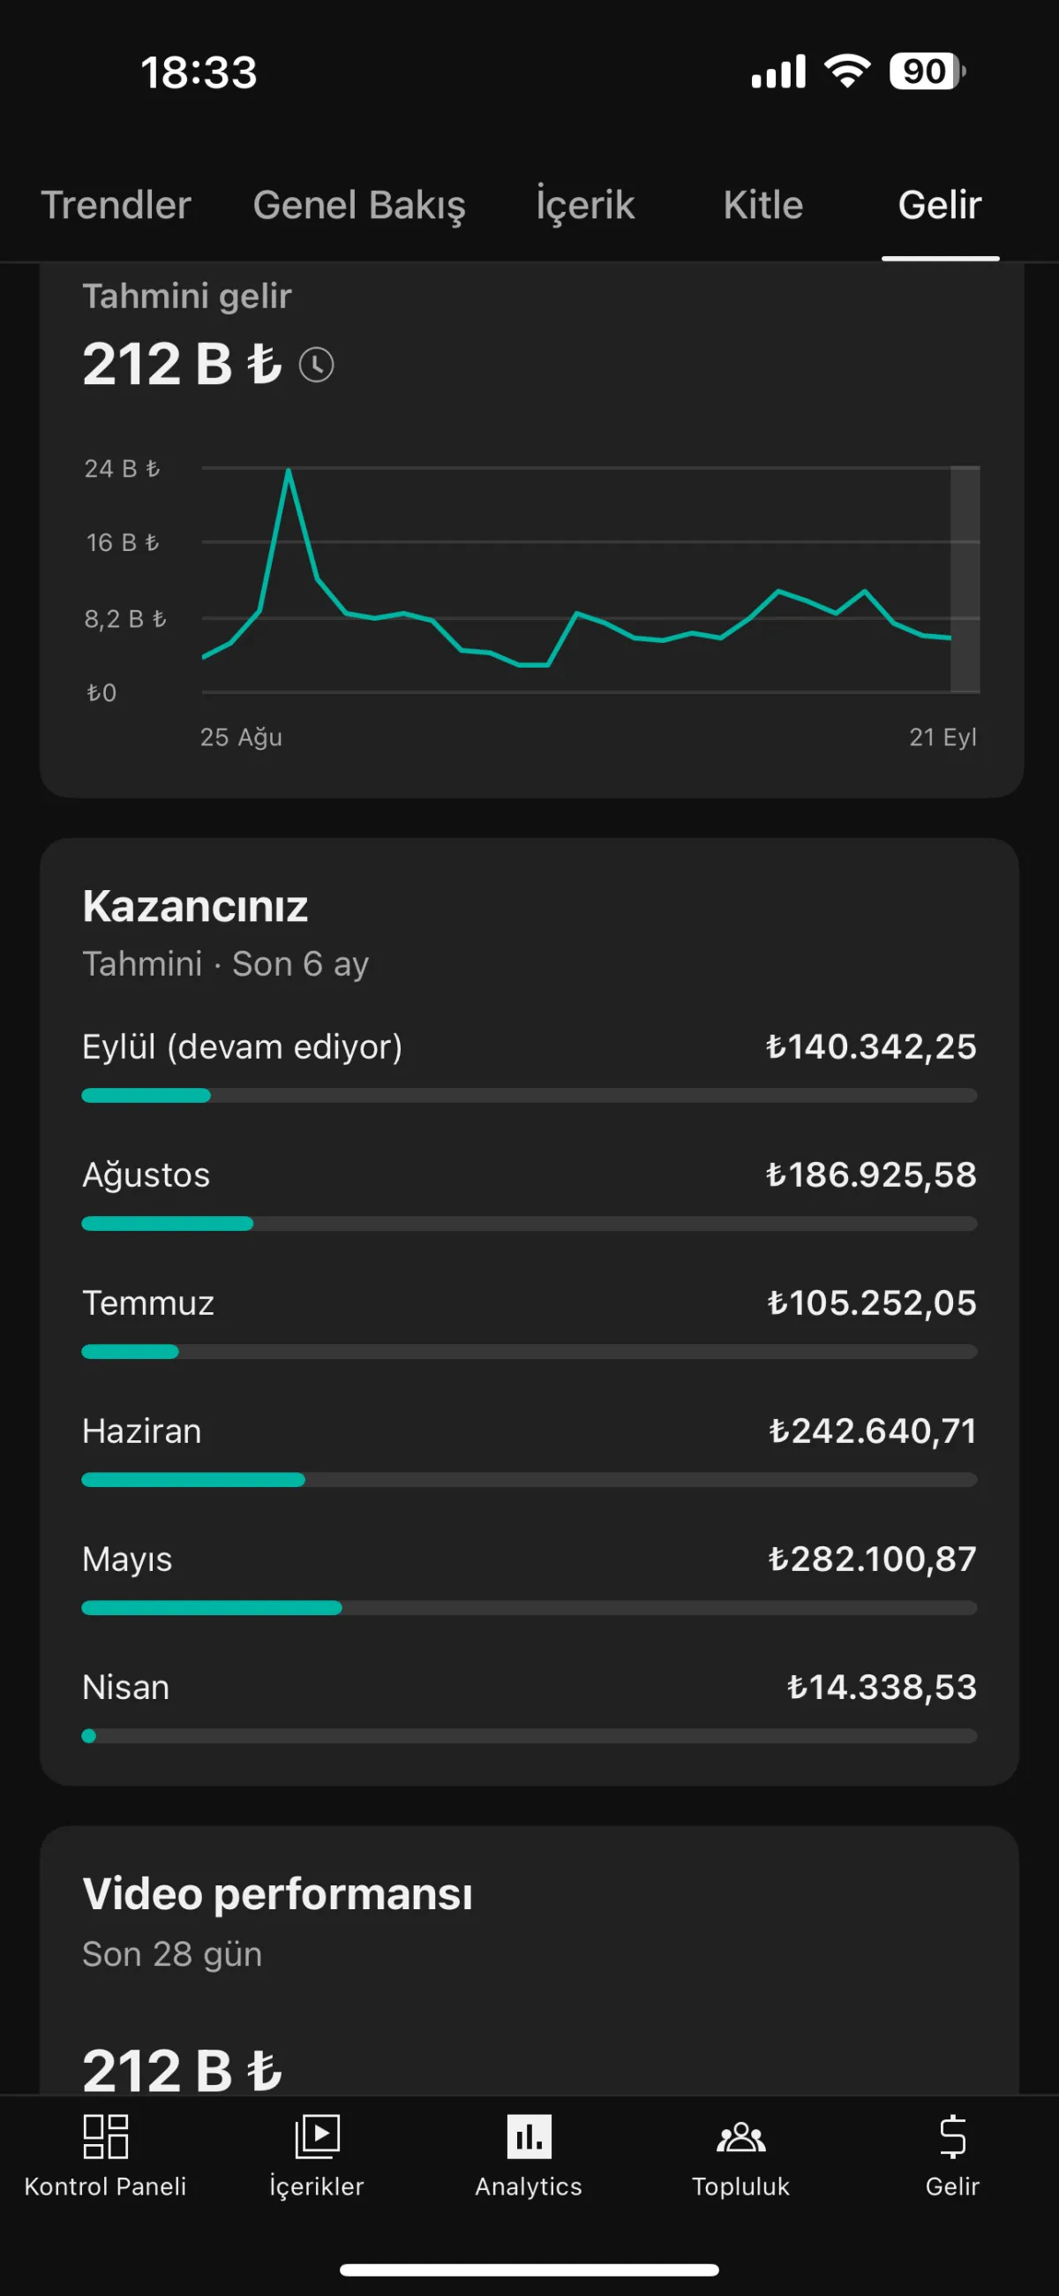The height and width of the screenshot is (2296, 1059).
Task: Tap the Ağustos earnings amount ₺186.925,58
Action: pyautogui.click(x=871, y=1174)
